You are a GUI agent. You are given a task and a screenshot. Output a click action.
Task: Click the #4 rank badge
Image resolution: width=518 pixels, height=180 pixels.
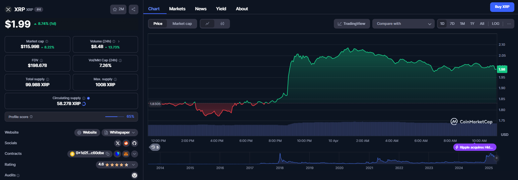pos(39,9)
